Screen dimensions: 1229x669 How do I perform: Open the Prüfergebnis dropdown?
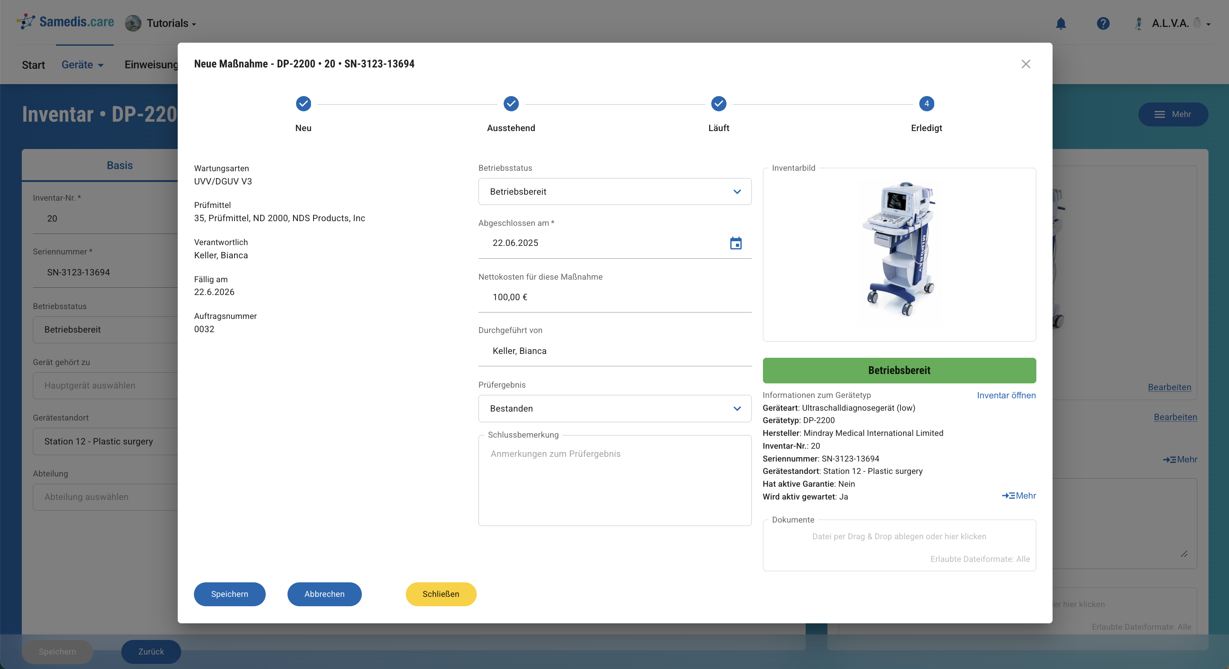614,409
